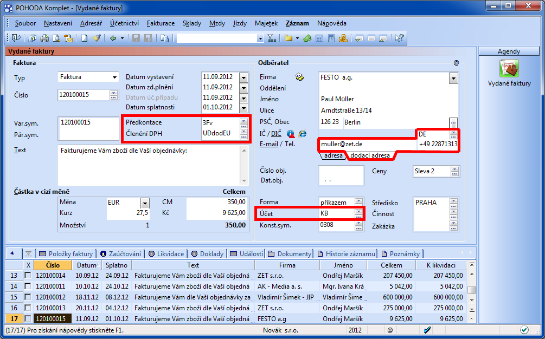Click the toolbar window icon left of help pointer

[x=383, y=38]
